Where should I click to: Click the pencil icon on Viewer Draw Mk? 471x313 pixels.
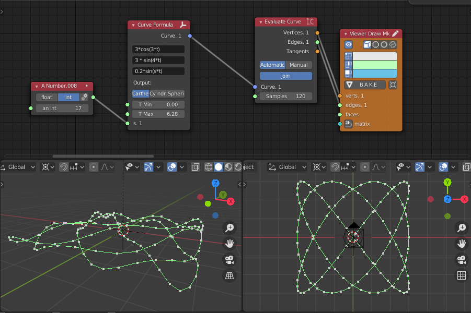[396, 33]
